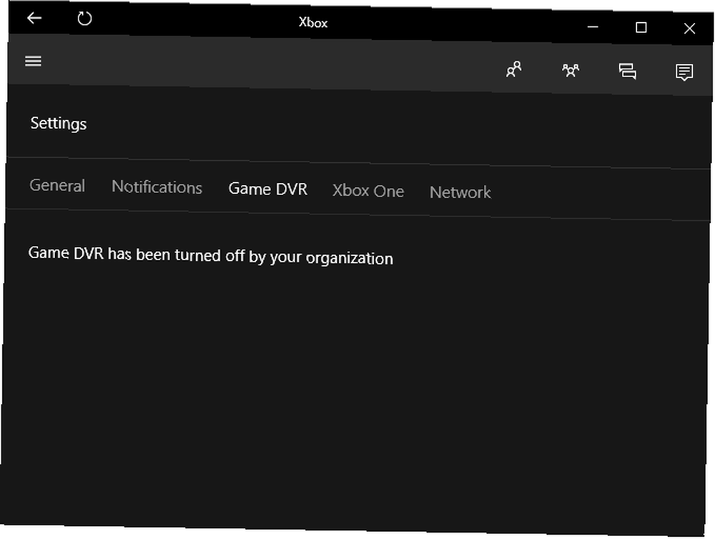Refresh the Xbox app page
Viewport: 715px width, 539px height.
coord(84,19)
